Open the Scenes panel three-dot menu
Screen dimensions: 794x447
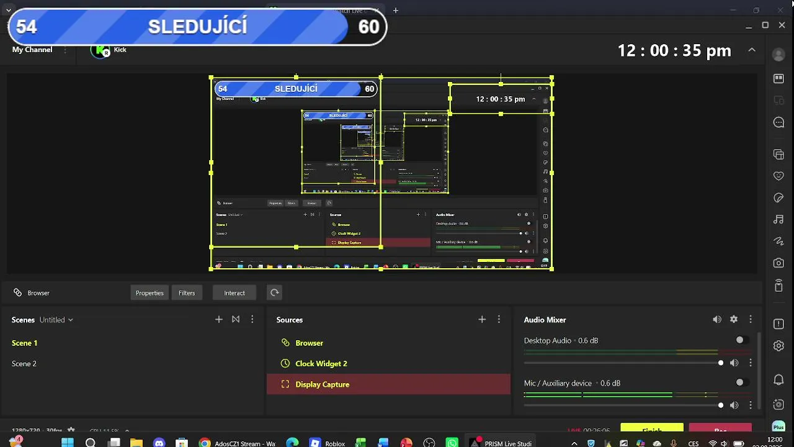click(x=252, y=319)
